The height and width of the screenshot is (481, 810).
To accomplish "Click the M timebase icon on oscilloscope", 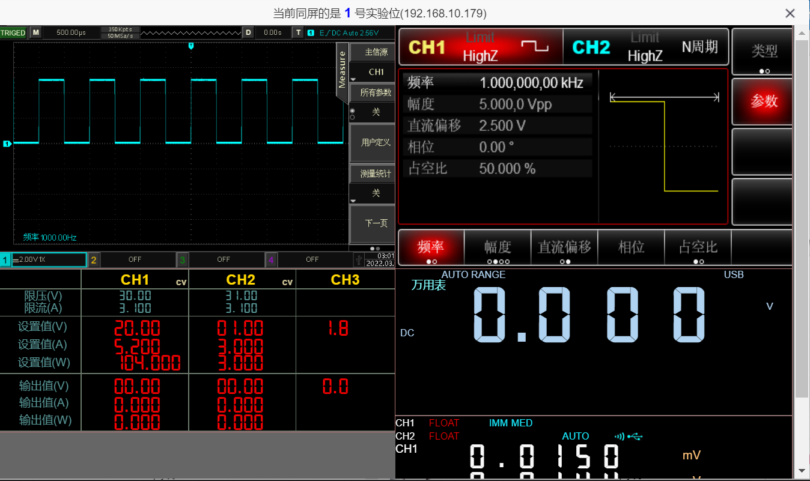I will click(36, 32).
